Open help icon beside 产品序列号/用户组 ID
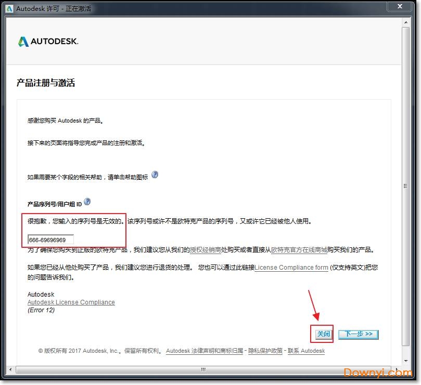421x385 pixels. point(87,202)
